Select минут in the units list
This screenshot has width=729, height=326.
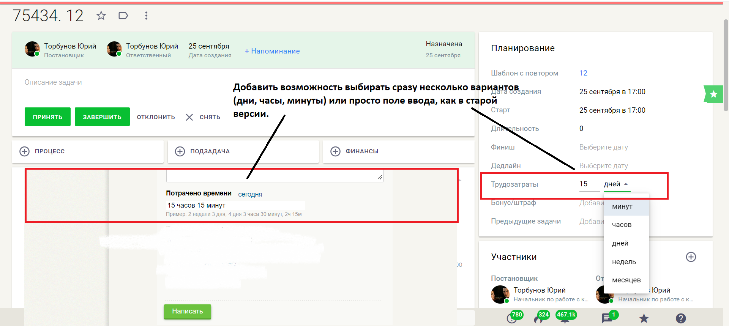pos(626,206)
